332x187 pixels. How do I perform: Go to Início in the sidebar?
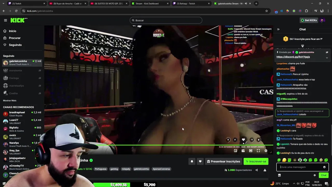coord(12,31)
